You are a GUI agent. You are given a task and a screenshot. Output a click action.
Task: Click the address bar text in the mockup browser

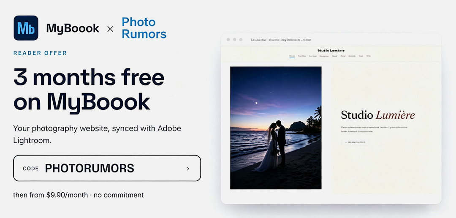[281, 40]
